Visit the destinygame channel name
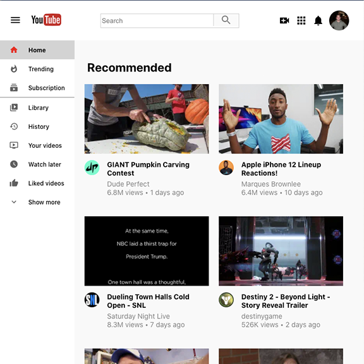This screenshot has width=364, height=364. click(262, 317)
